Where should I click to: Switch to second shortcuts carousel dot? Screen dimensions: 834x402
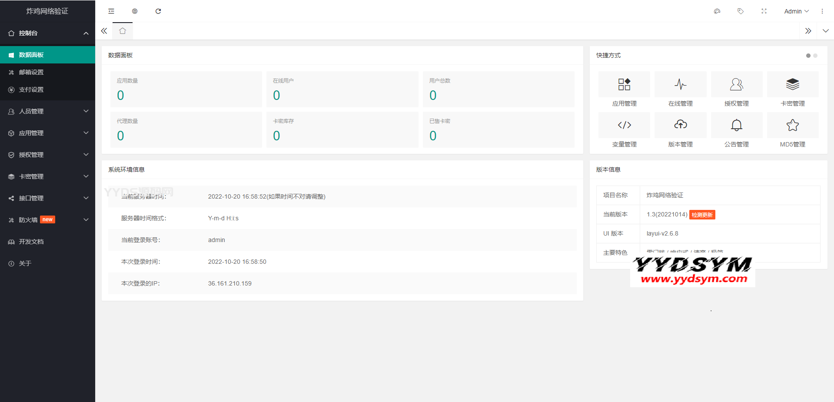[x=815, y=56]
